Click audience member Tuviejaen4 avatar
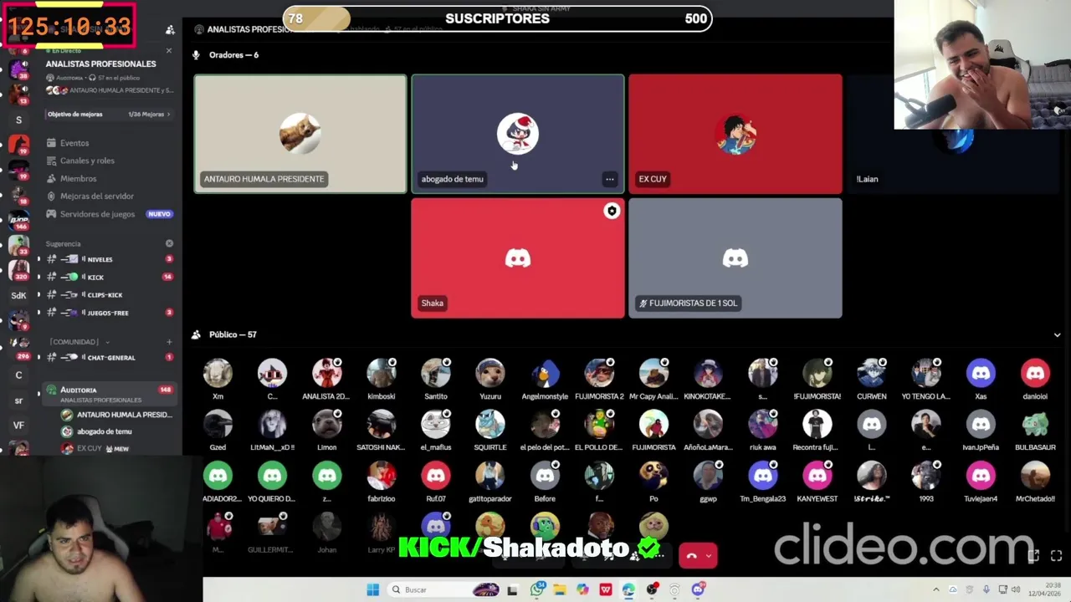 [x=981, y=476]
